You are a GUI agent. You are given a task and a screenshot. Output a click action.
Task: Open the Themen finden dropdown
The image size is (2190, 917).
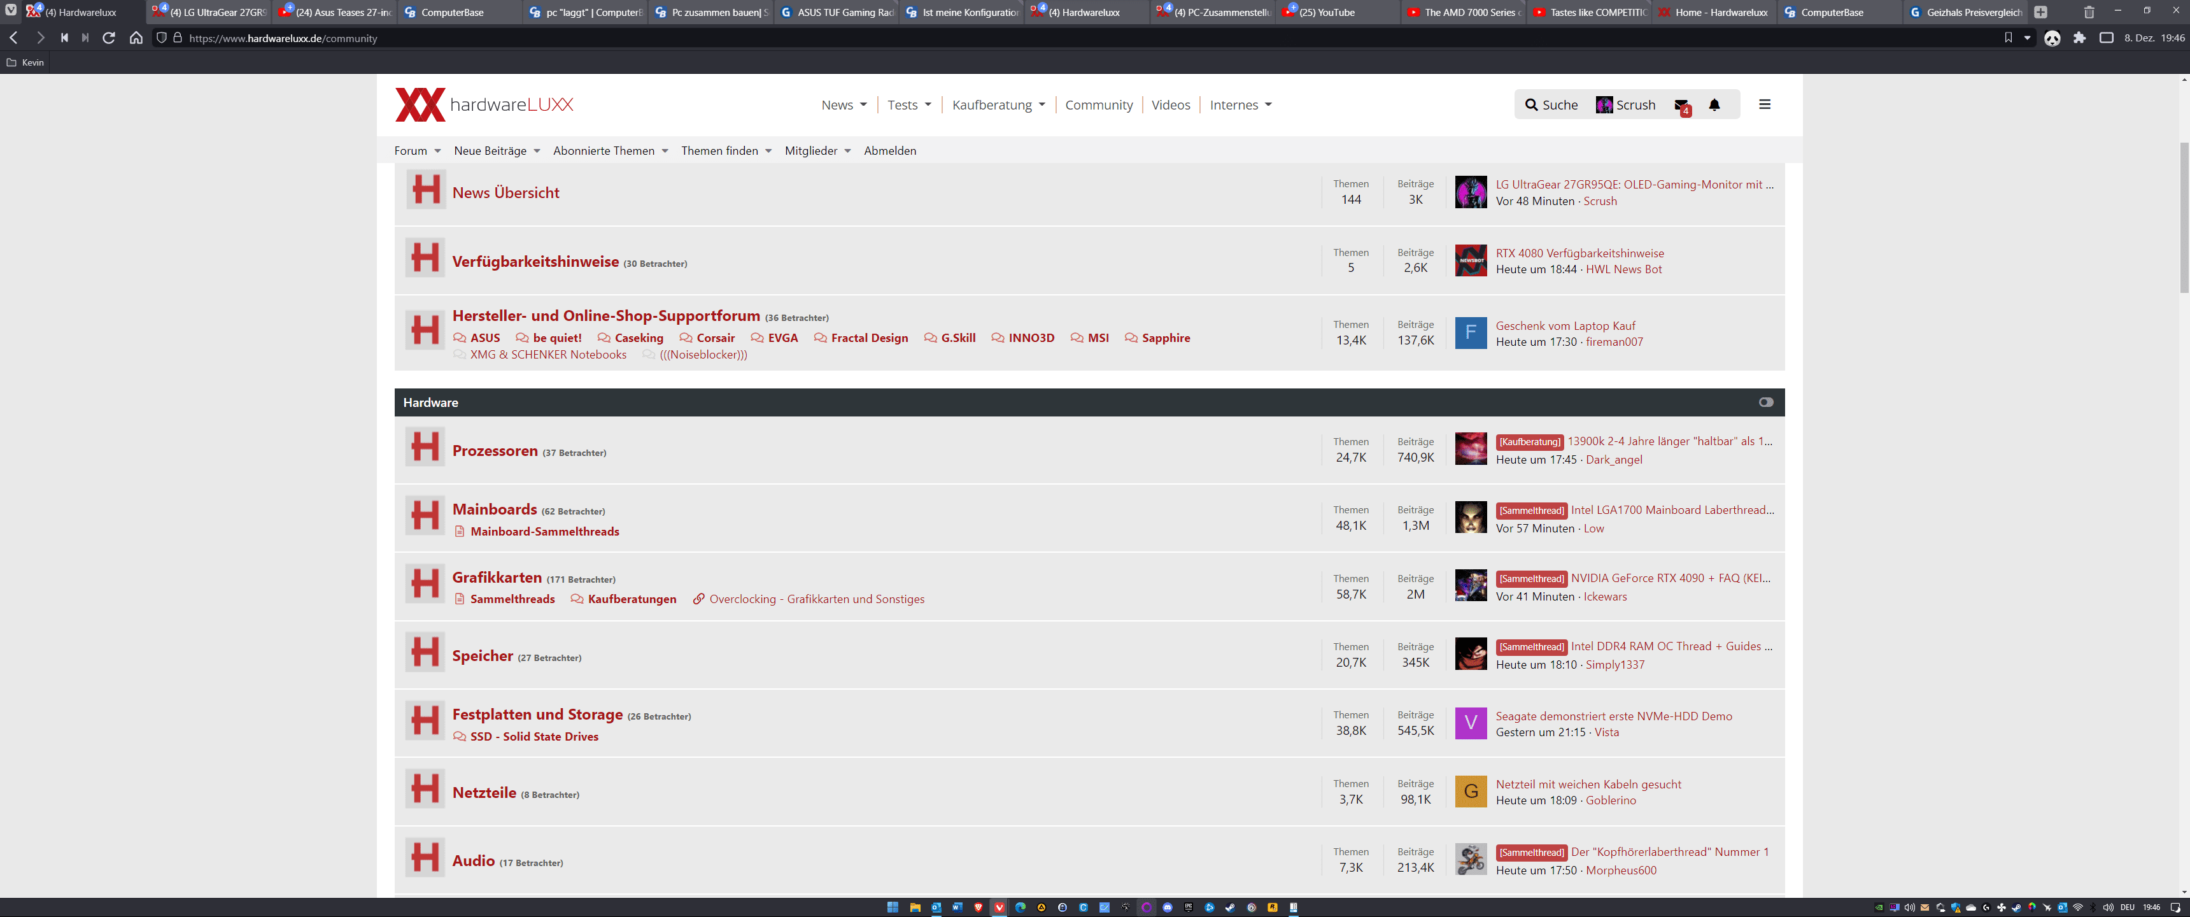click(726, 150)
